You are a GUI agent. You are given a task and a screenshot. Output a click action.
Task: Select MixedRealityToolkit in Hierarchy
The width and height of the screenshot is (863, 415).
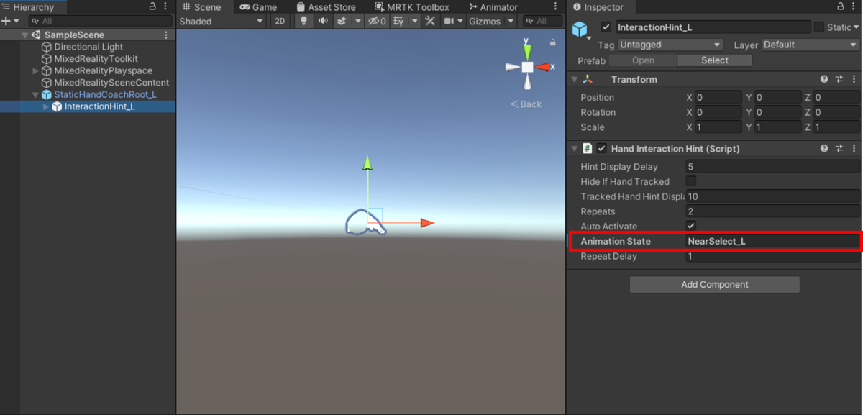[x=96, y=58]
